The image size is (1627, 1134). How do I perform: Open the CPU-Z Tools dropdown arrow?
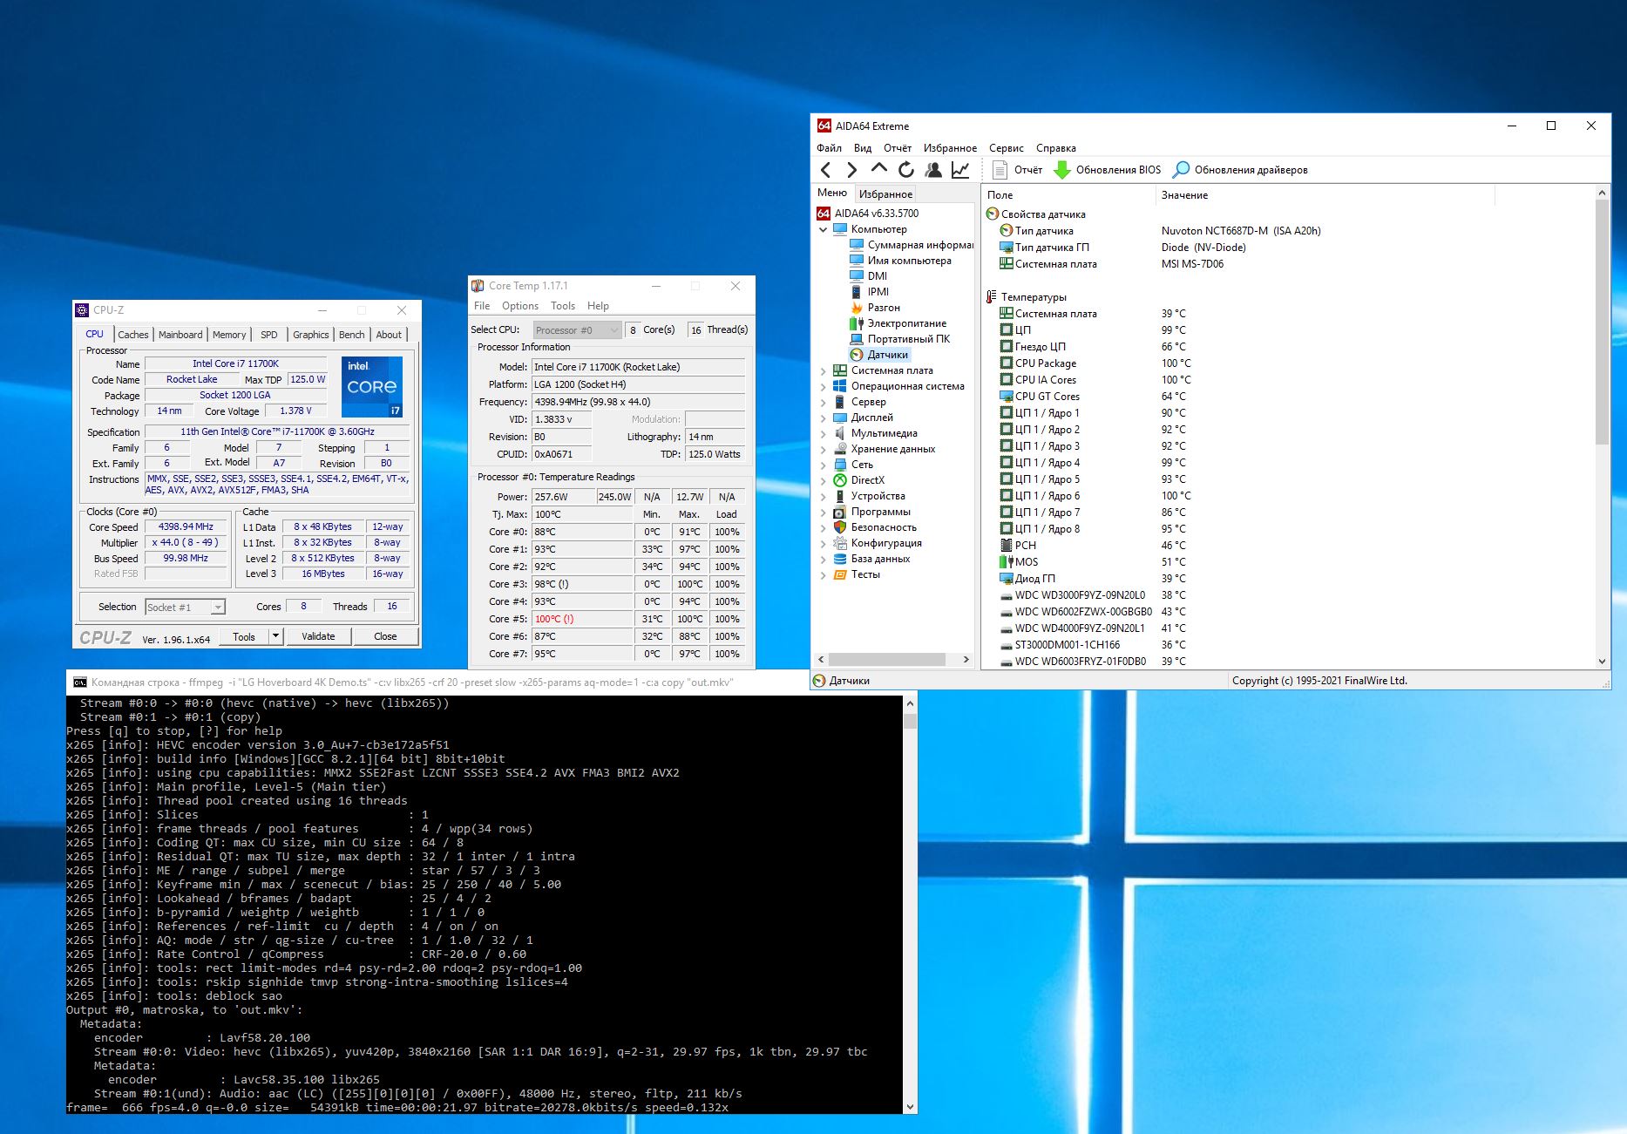pyautogui.click(x=276, y=636)
